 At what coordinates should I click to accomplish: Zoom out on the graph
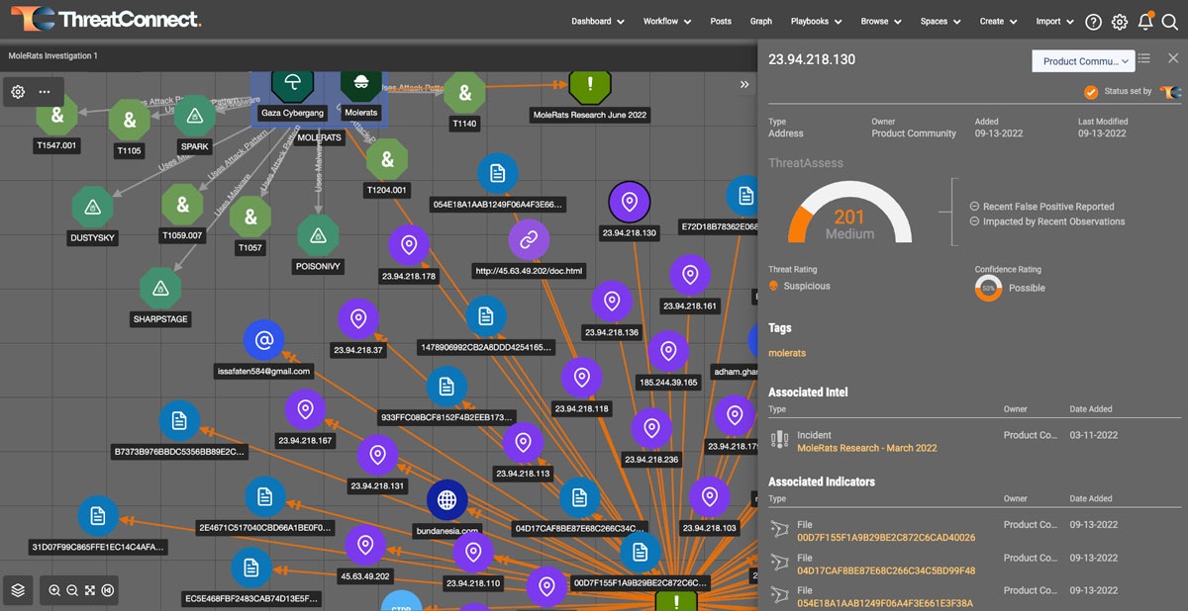[72, 590]
